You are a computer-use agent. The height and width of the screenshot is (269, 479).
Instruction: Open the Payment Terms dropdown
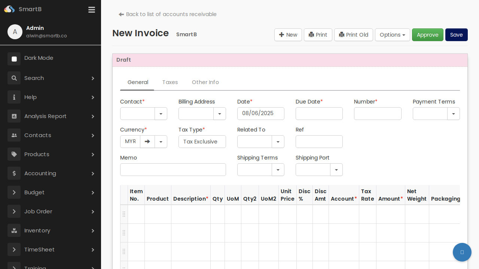point(453,114)
